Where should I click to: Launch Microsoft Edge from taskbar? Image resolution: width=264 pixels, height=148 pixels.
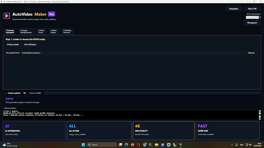click(126, 145)
